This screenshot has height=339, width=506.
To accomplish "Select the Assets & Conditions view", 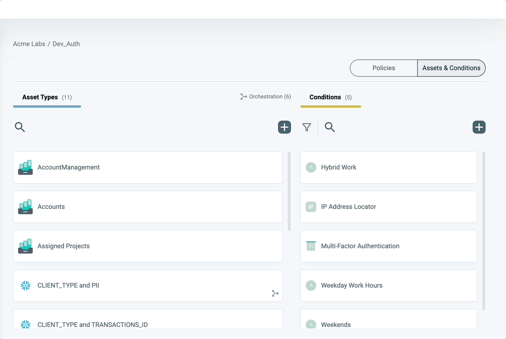I will [451, 68].
